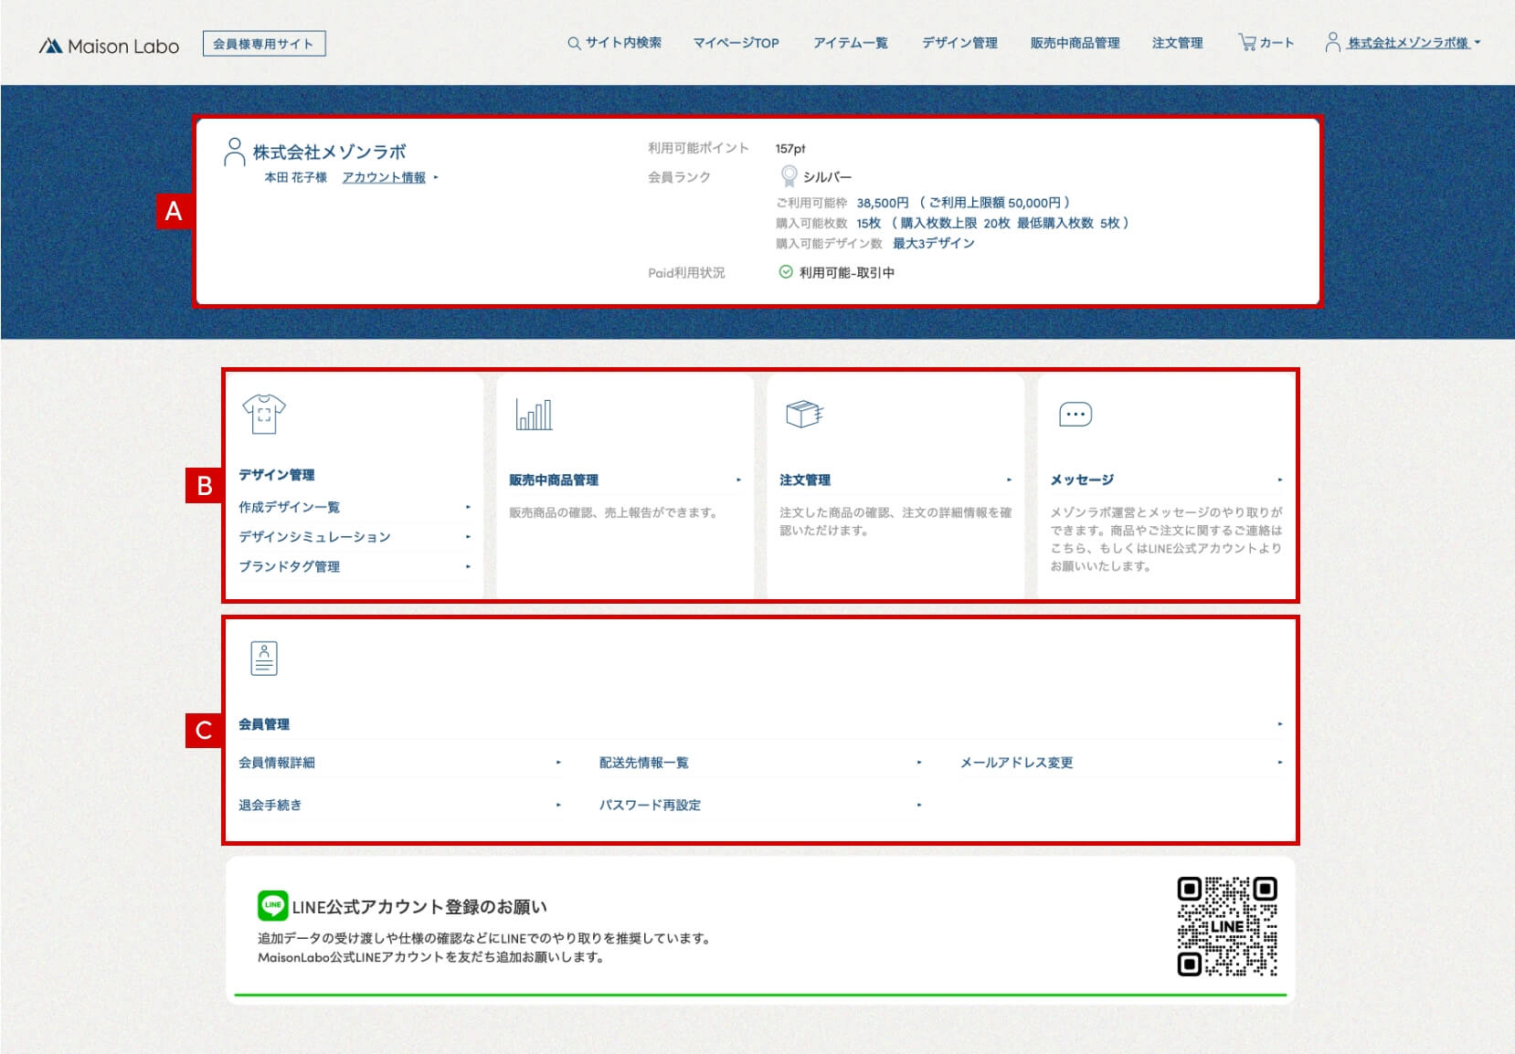
Task: Click the LINE QR code
Action: (x=1227, y=926)
